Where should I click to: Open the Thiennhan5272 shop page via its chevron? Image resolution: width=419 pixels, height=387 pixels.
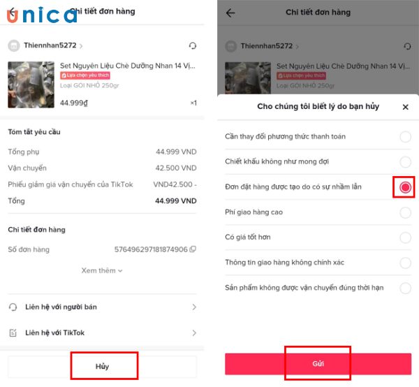click(81, 46)
